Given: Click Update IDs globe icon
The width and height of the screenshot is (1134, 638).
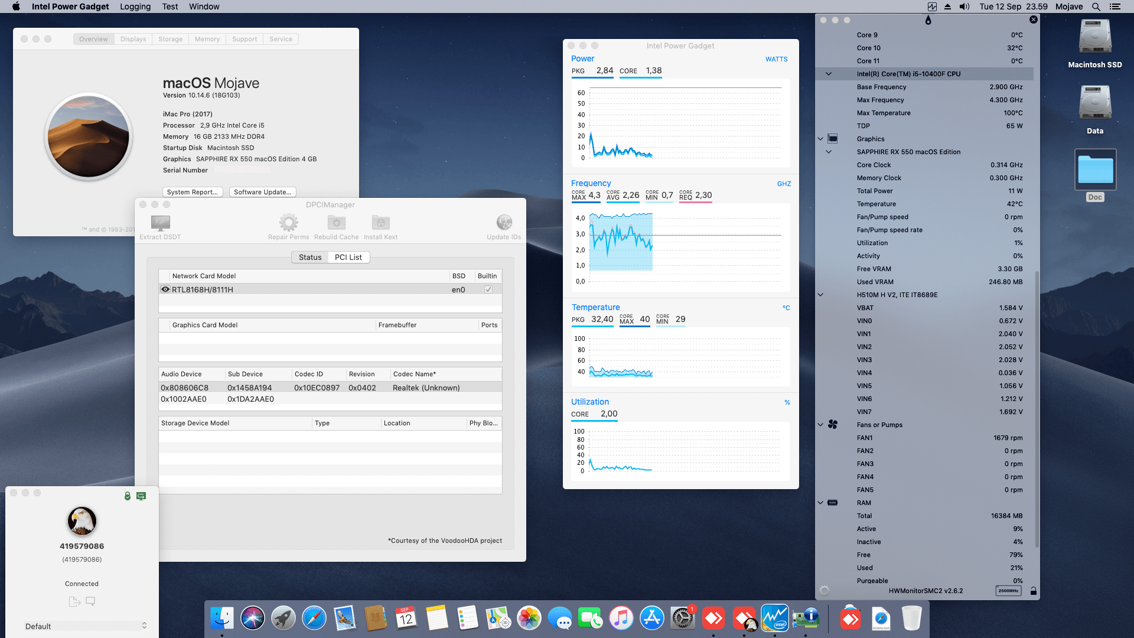Looking at the screenshot, I should point(504,223).
